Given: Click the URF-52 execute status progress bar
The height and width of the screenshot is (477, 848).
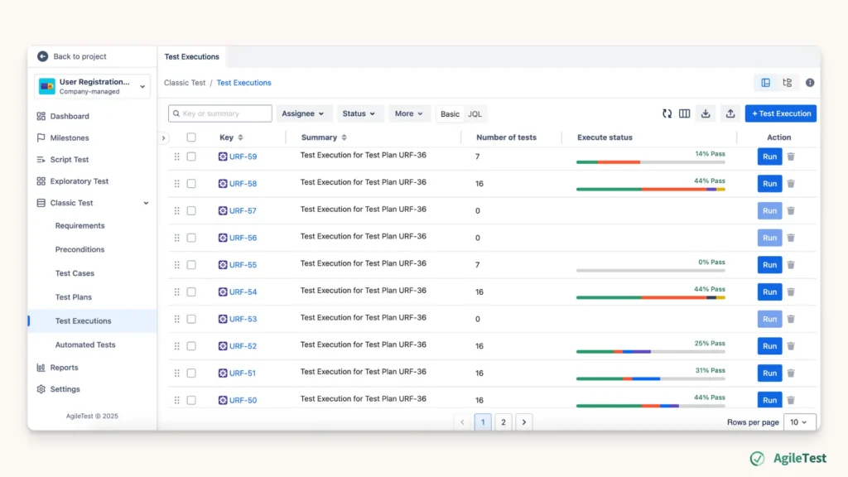Looking at the screenshot, I should (650, 351).
